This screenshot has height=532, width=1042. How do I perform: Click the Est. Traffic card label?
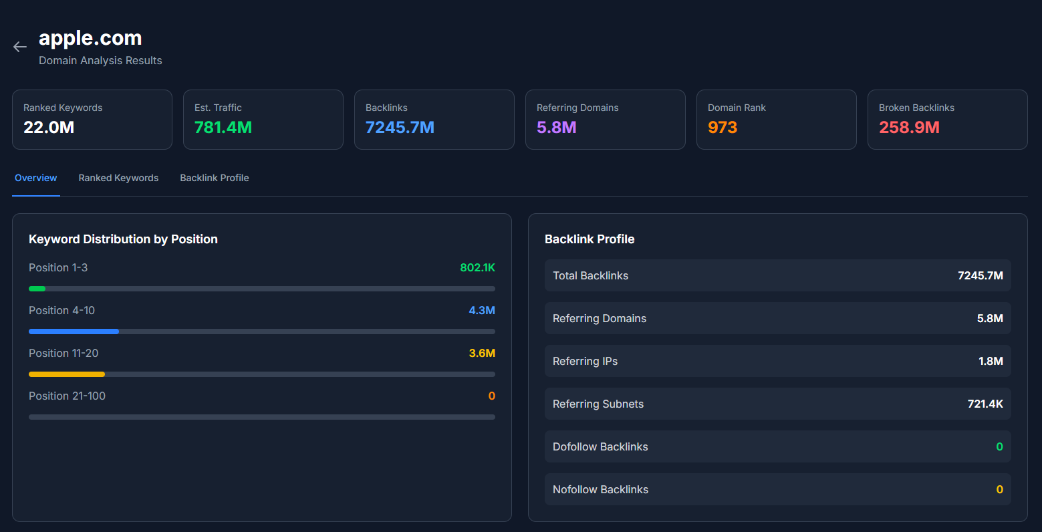pos(218,108)
